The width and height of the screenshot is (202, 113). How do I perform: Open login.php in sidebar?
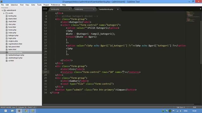pyautogui.click(x=12, y=38)
